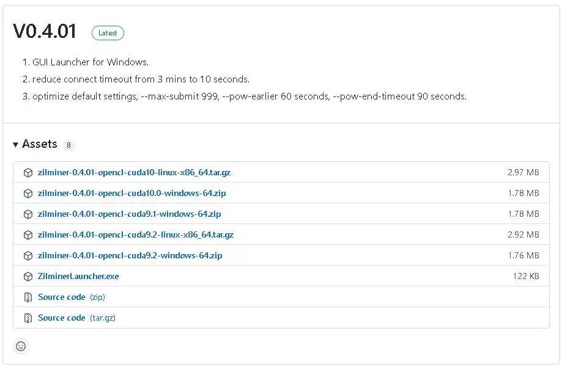Collapse the Assets section triangle
562x367 pixels.
15,145
